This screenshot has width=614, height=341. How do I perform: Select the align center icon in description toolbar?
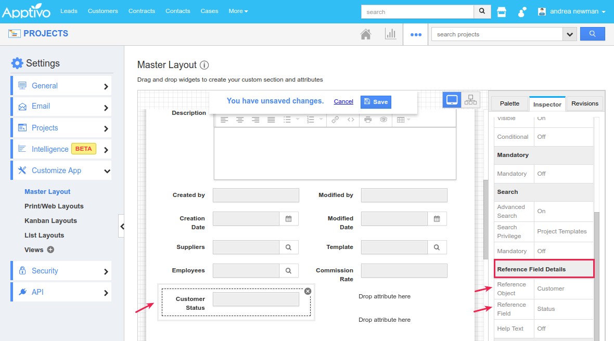tap(240, 120)
